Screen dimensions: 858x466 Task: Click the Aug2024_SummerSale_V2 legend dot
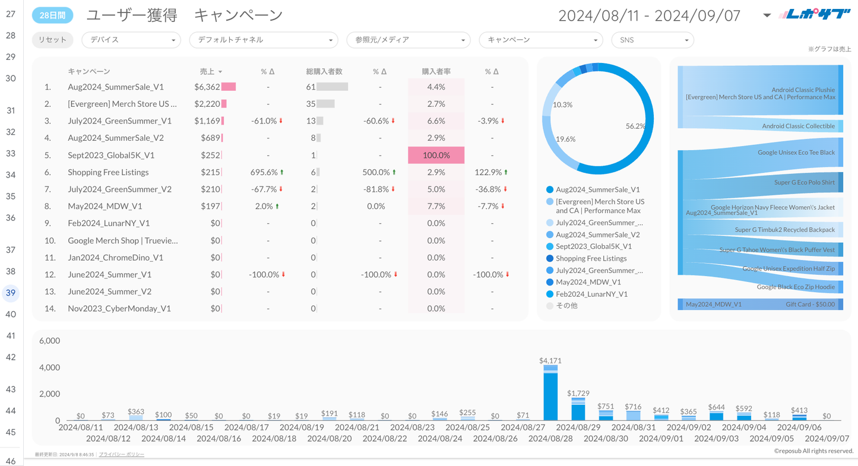point(549,235)
